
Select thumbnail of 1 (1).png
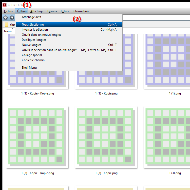pyautogui.click(x=167, y=62)
